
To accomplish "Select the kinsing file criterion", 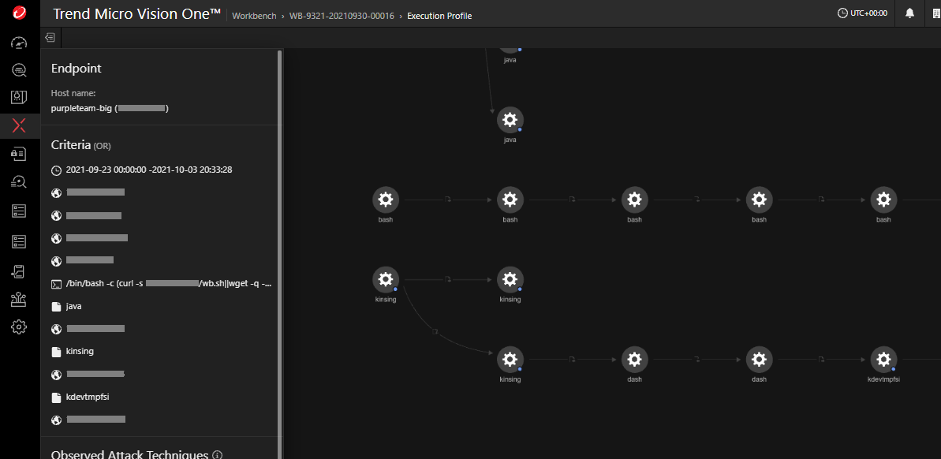I will (x=80, y=351).
